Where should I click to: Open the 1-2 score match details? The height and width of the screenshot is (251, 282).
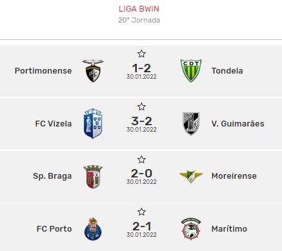[x=141, y=68]
